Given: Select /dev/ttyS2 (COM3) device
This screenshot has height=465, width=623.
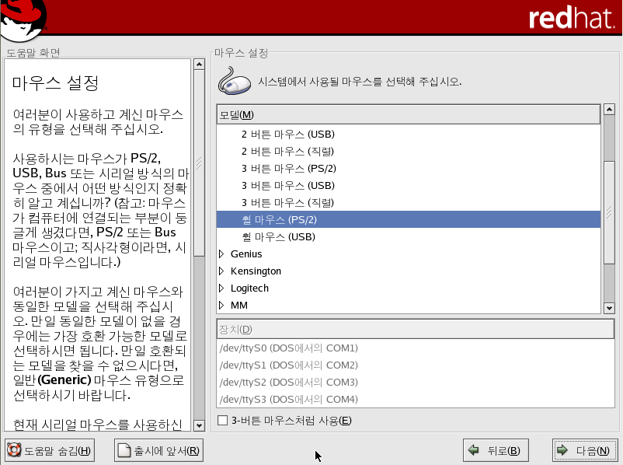Looking at the screenshot, I should 416,383.
